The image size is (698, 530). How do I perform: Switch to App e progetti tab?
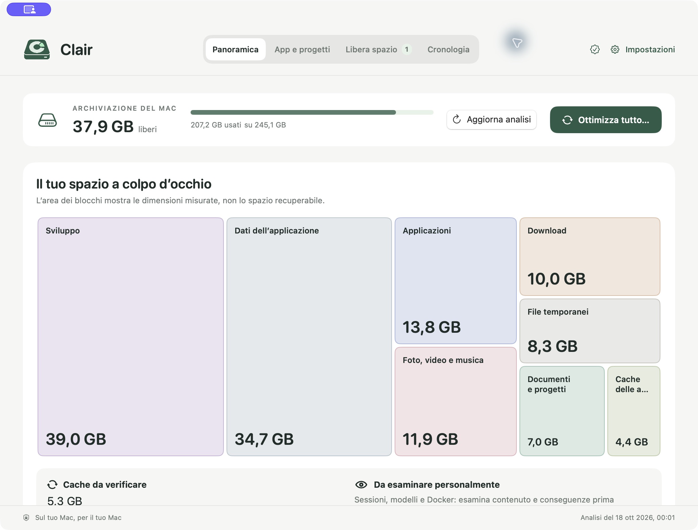[x=302, y=50]
